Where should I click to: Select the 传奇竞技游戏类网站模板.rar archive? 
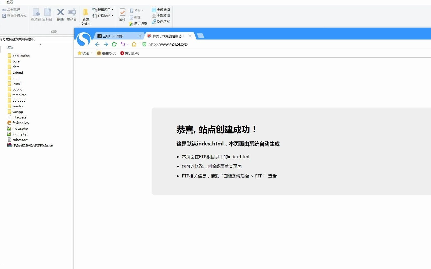click(x=30, y=145)
